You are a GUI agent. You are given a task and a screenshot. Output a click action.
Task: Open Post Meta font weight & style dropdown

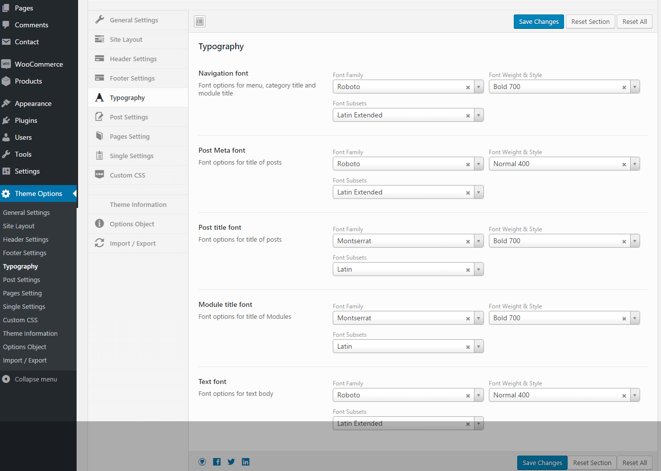635,164
